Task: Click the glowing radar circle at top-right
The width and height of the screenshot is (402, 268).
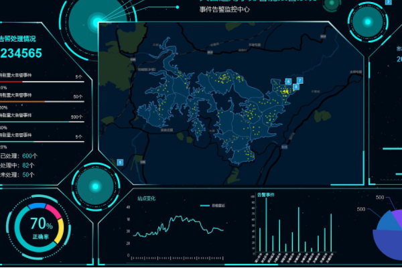Action: coord(367,20)
